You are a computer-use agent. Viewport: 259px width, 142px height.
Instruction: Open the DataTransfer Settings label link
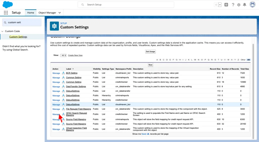tap(76, 87)
